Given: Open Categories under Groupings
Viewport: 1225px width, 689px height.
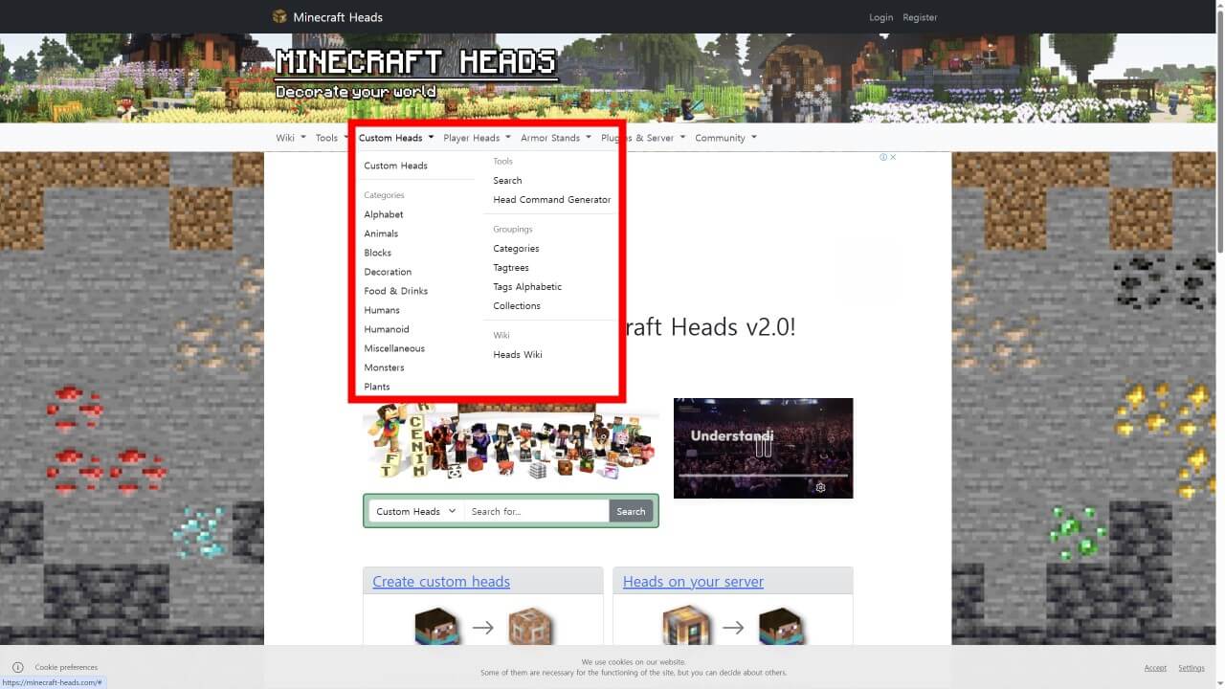Looking at the screenshot, I should tap(516, 248).
